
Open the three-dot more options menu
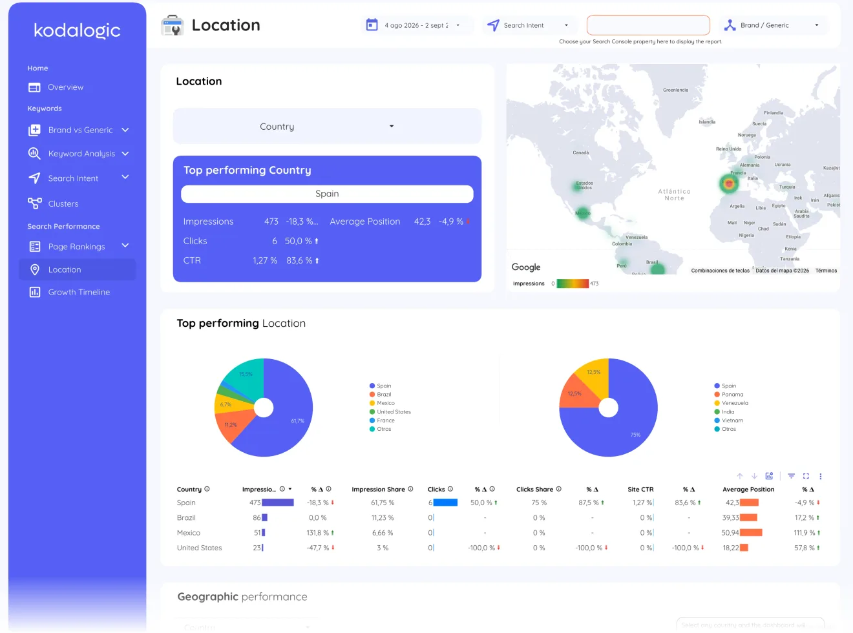pos(821,476)
